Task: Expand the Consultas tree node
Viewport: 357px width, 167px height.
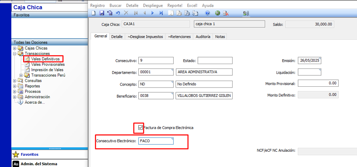Action: point(15,81)
